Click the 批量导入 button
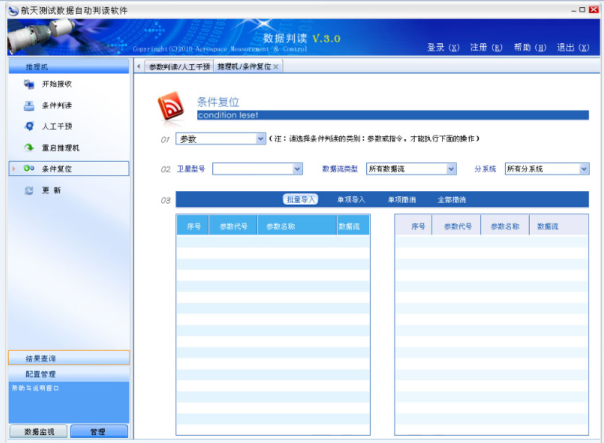 (301, 199)
